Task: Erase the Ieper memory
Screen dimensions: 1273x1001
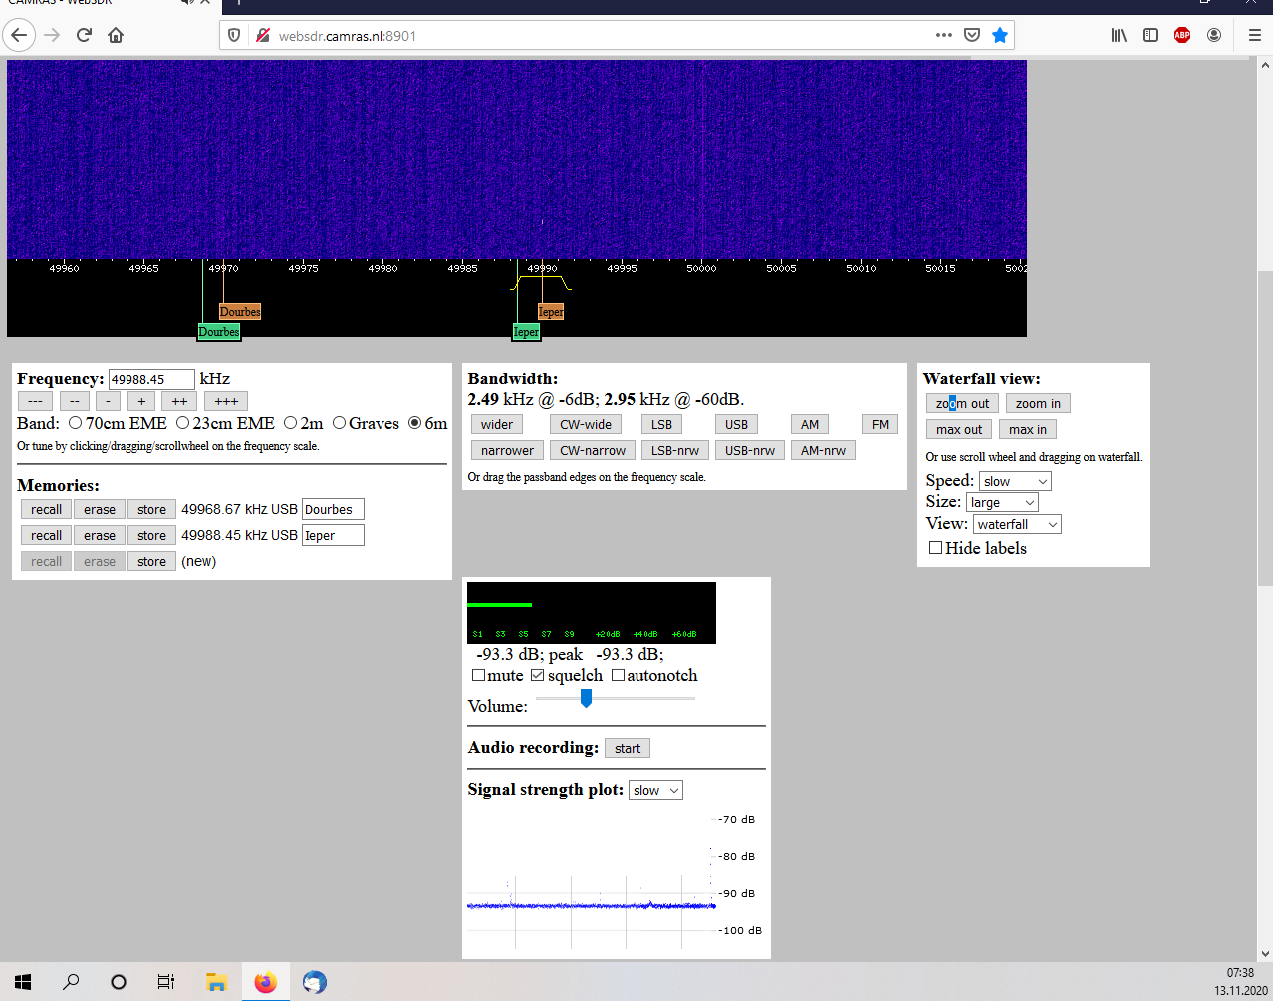Action: pos(100,535)
